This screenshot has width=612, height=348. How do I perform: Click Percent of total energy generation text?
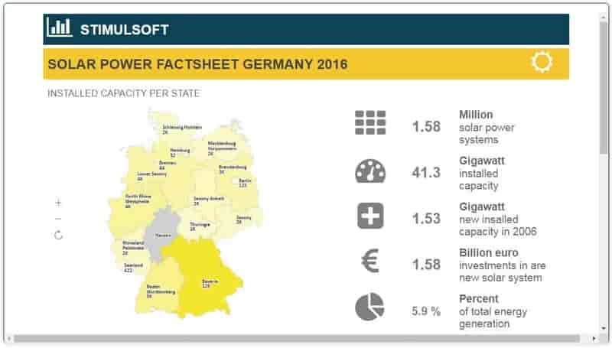(x=493, y=311)
